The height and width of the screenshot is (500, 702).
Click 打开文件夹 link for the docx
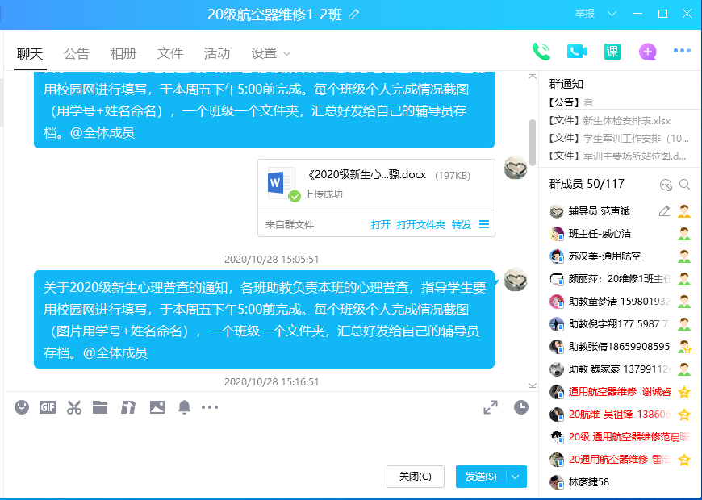[420, 224]
